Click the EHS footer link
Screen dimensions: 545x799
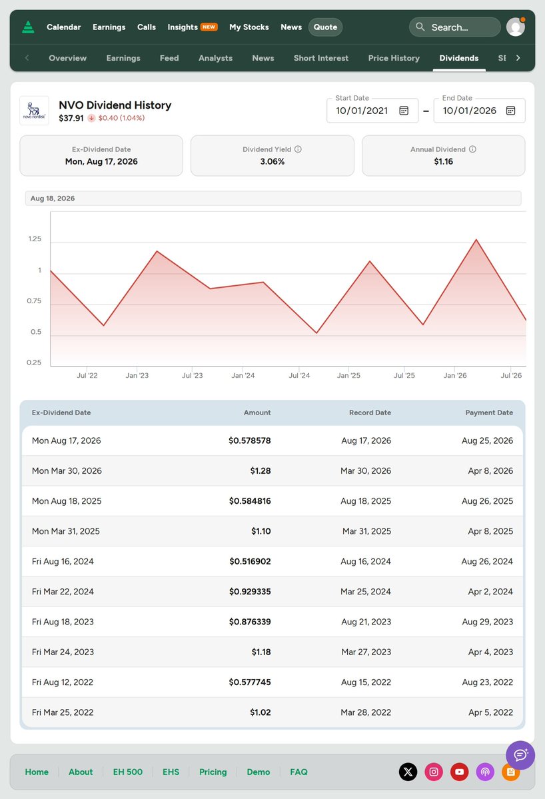pos(171,772)
